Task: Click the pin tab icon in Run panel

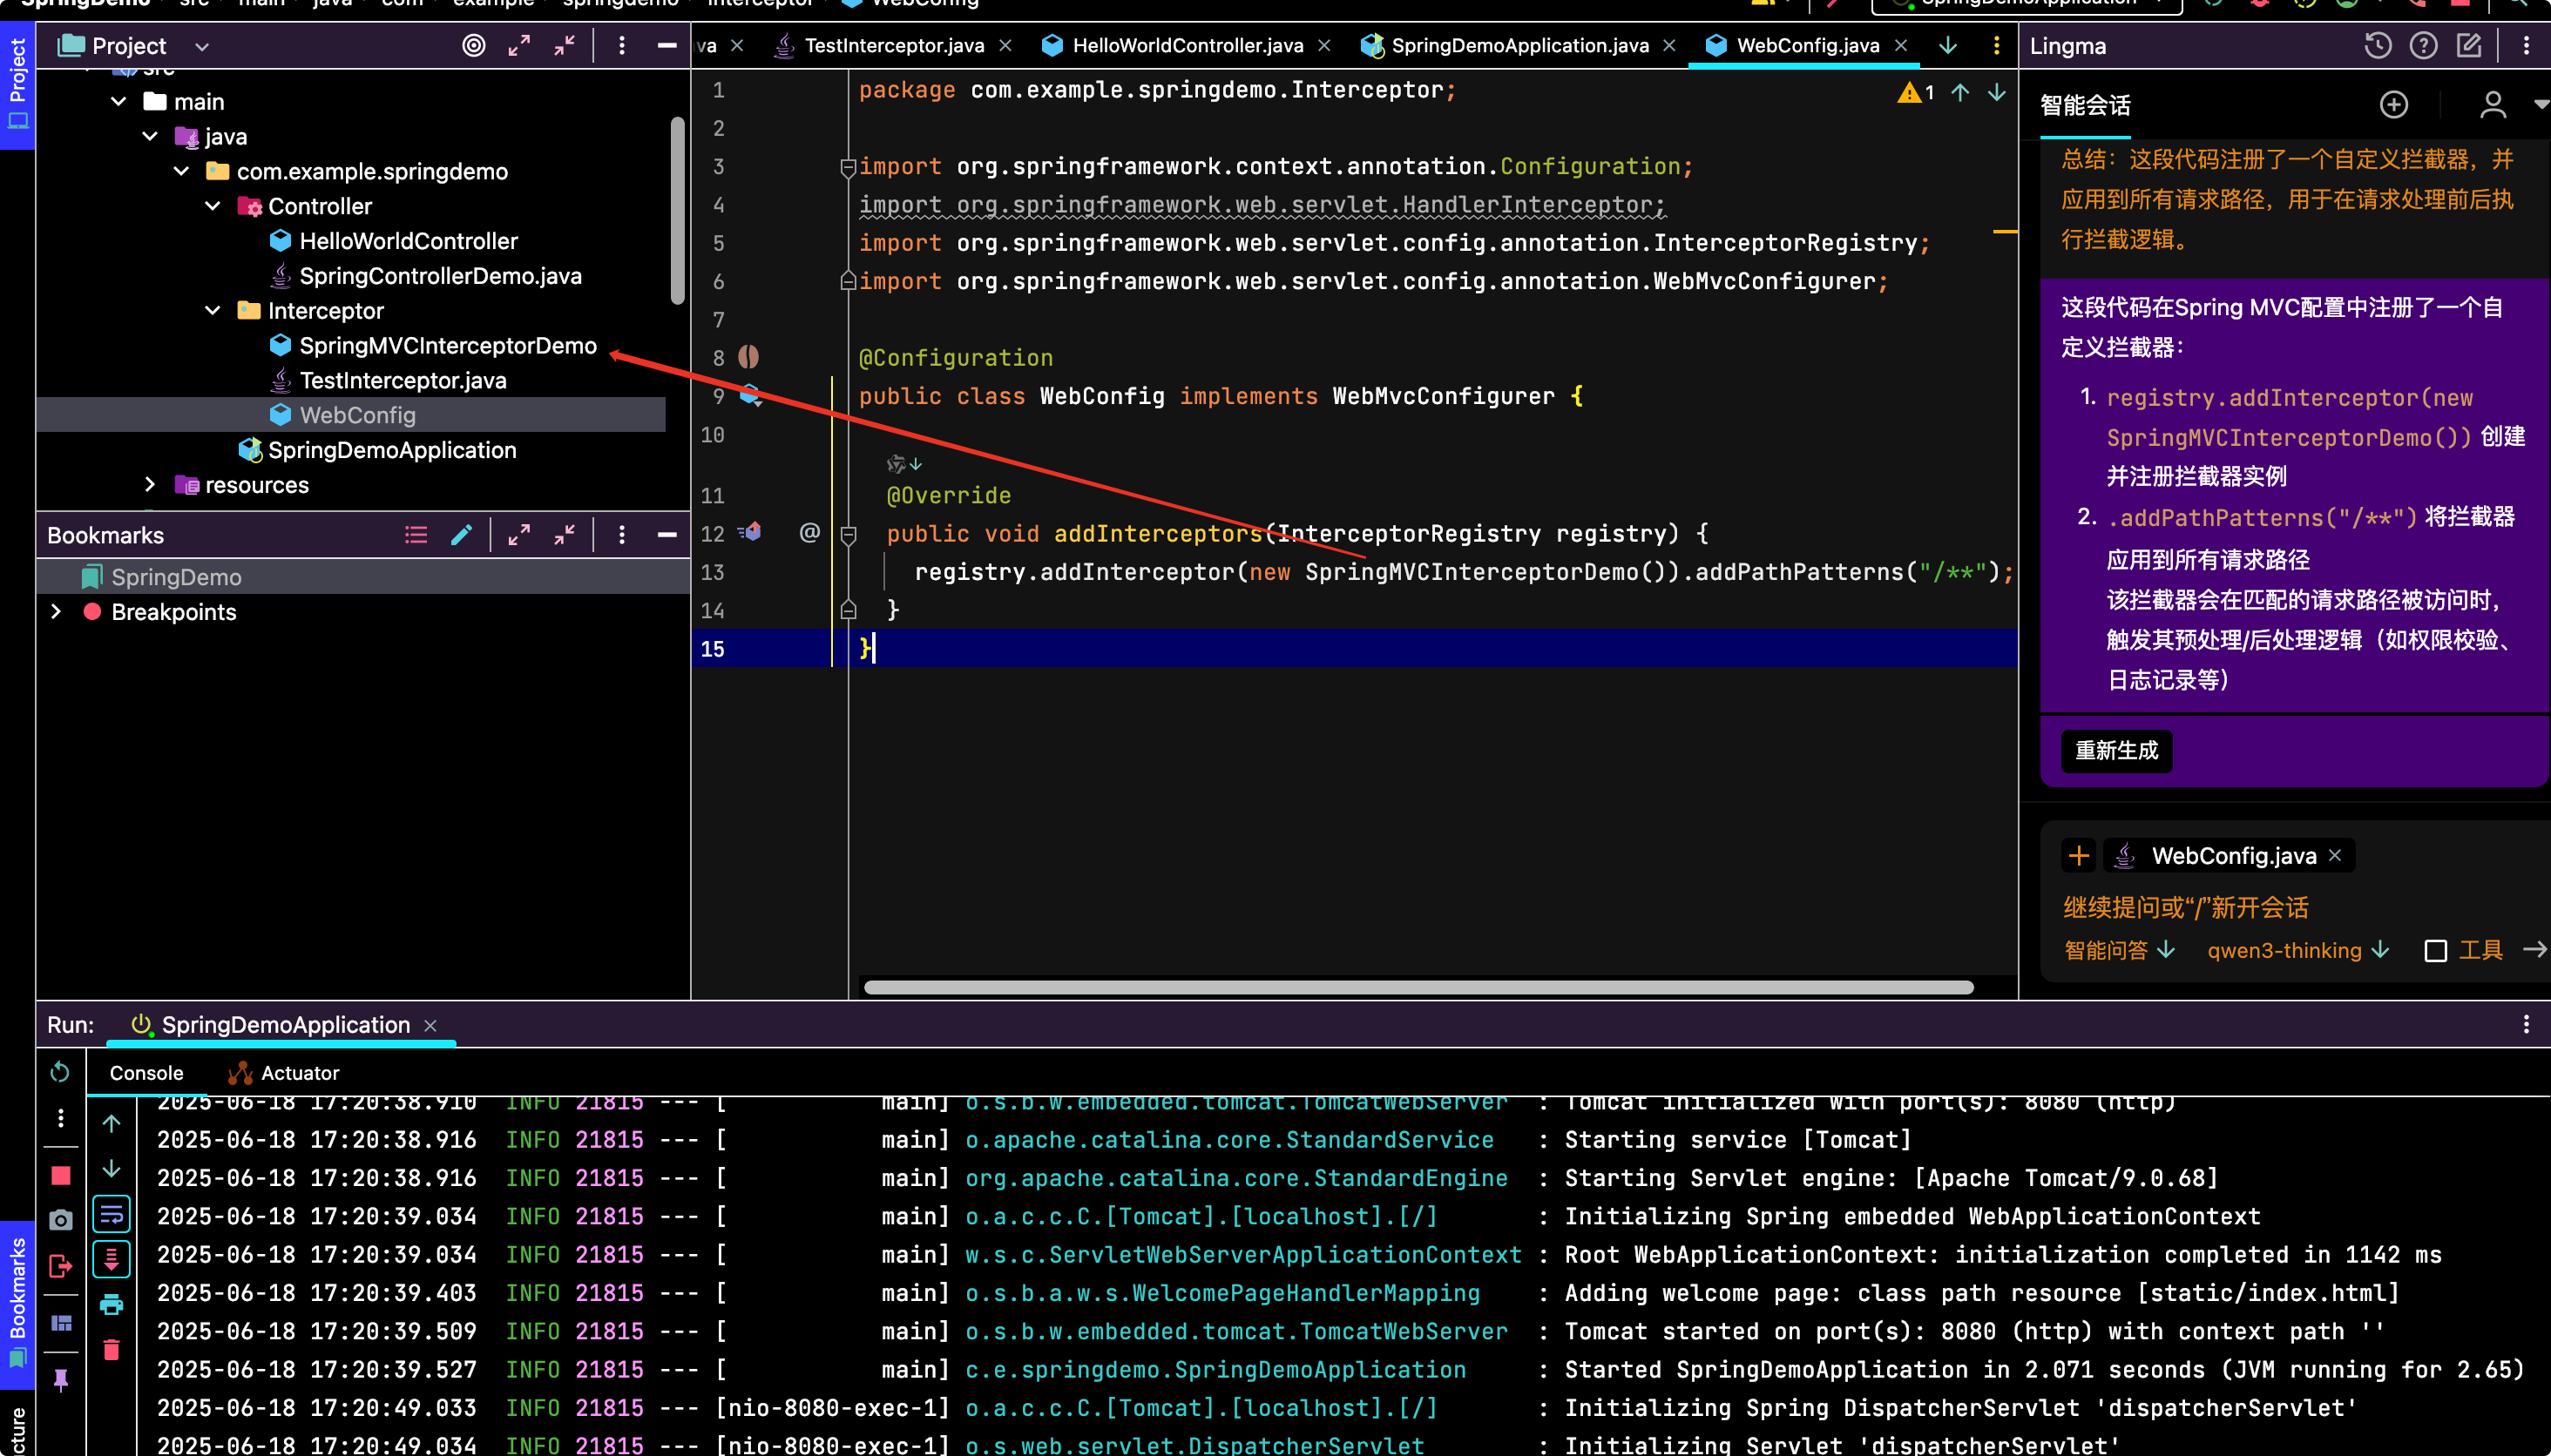Action: (x=60, y=1380)
